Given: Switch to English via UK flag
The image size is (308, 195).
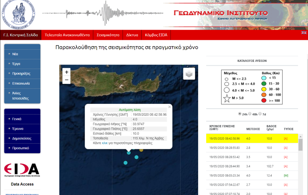Looking at the screenshot, I should (x=304, y=32).
